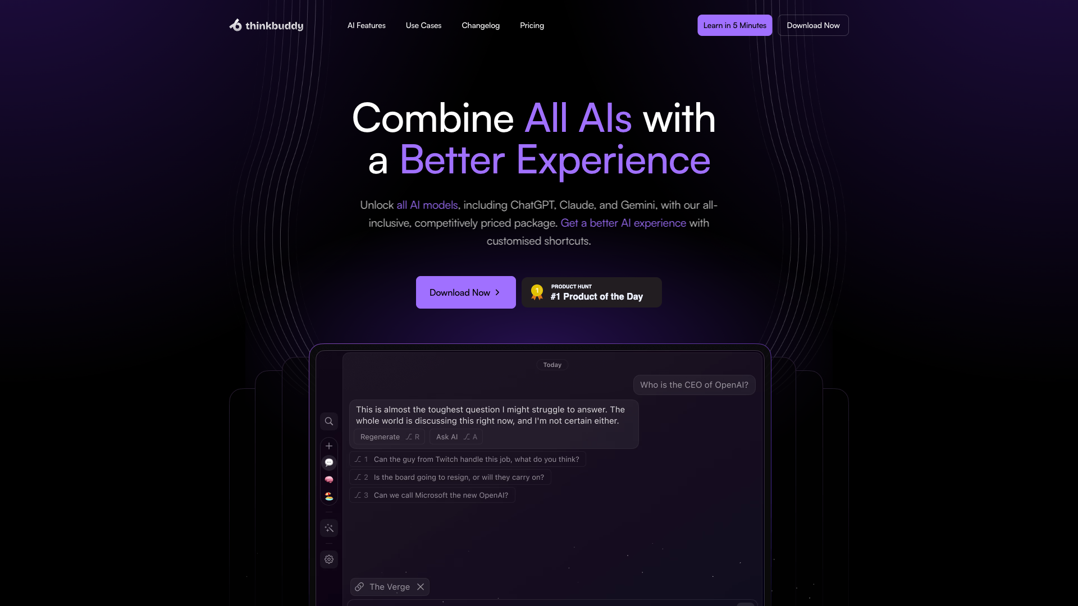Dismiss The Verge source tag

[421, 587]
